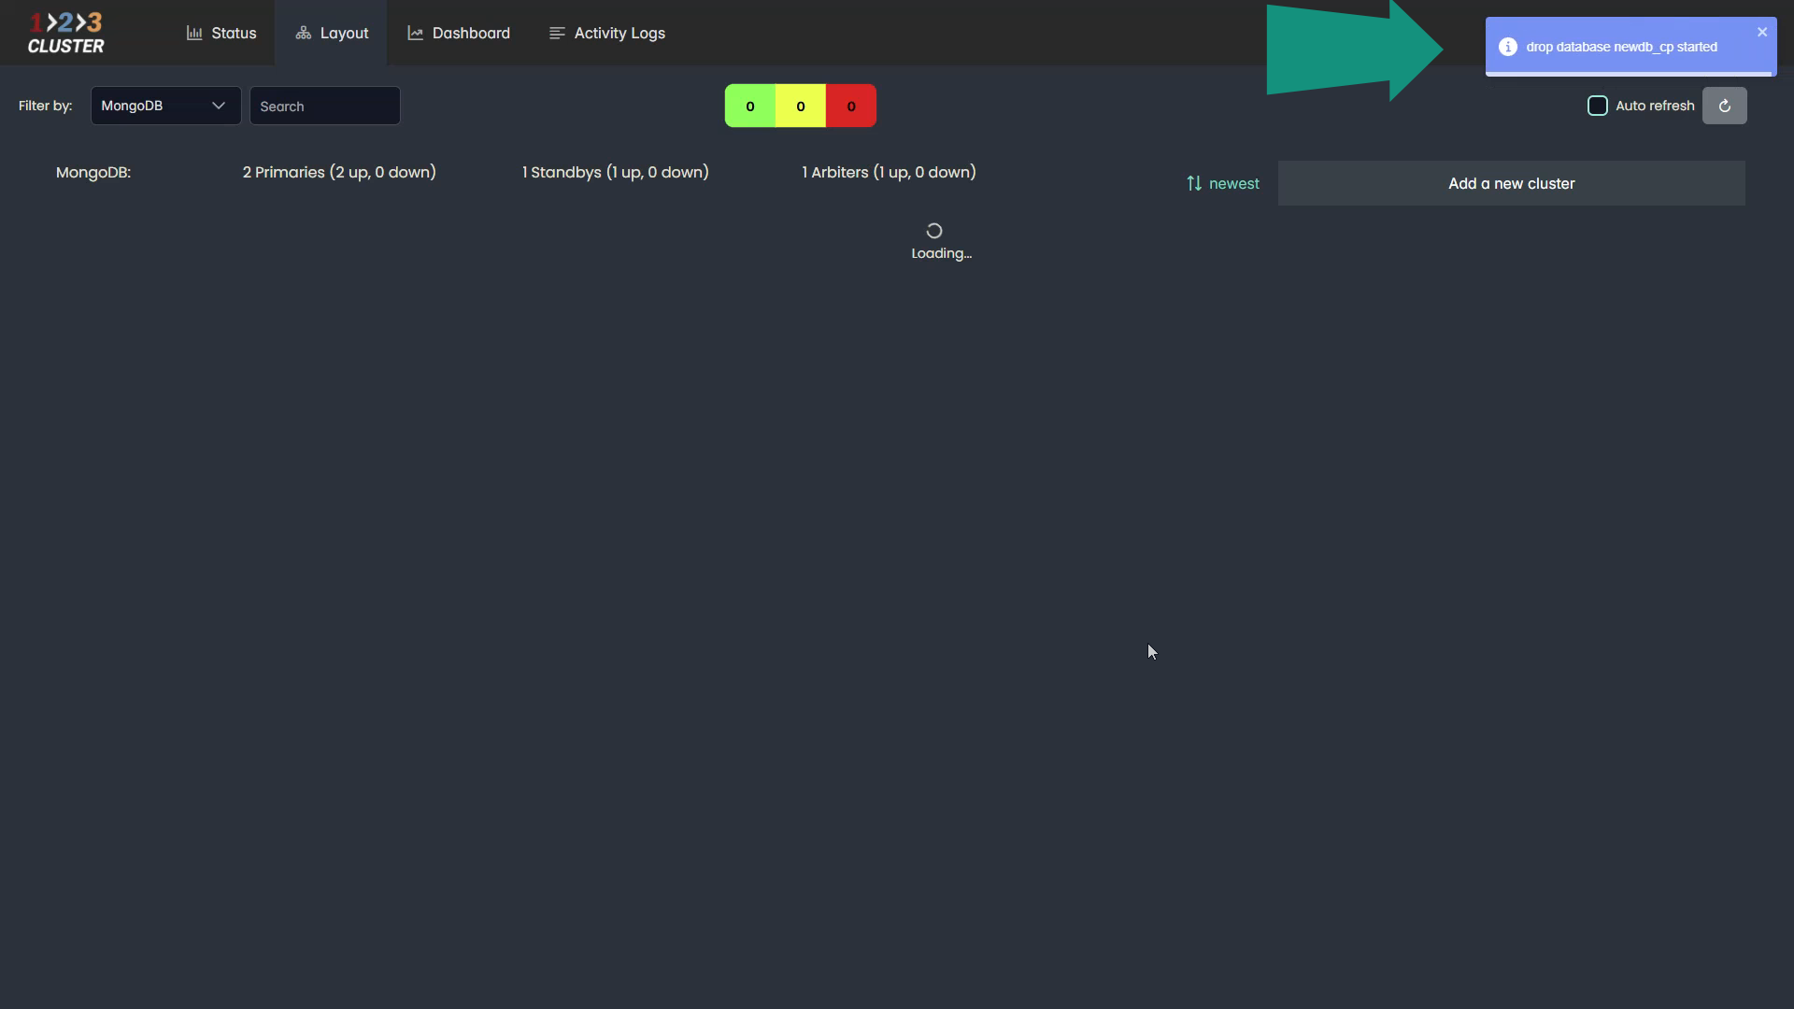Click the green status counter
This screenshot has height=1009, width=1794.
pyautogui.click(x=749, y=106)
